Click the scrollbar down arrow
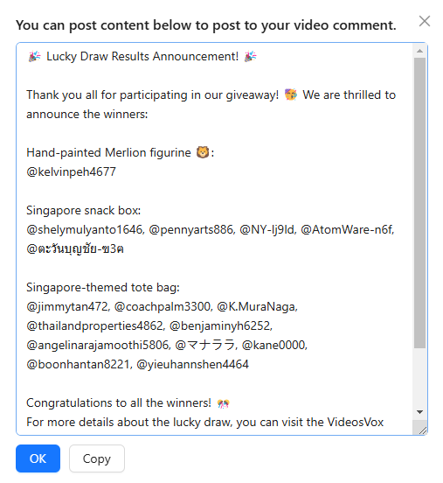The image size is (443, 483). click(x=419, y=412)
